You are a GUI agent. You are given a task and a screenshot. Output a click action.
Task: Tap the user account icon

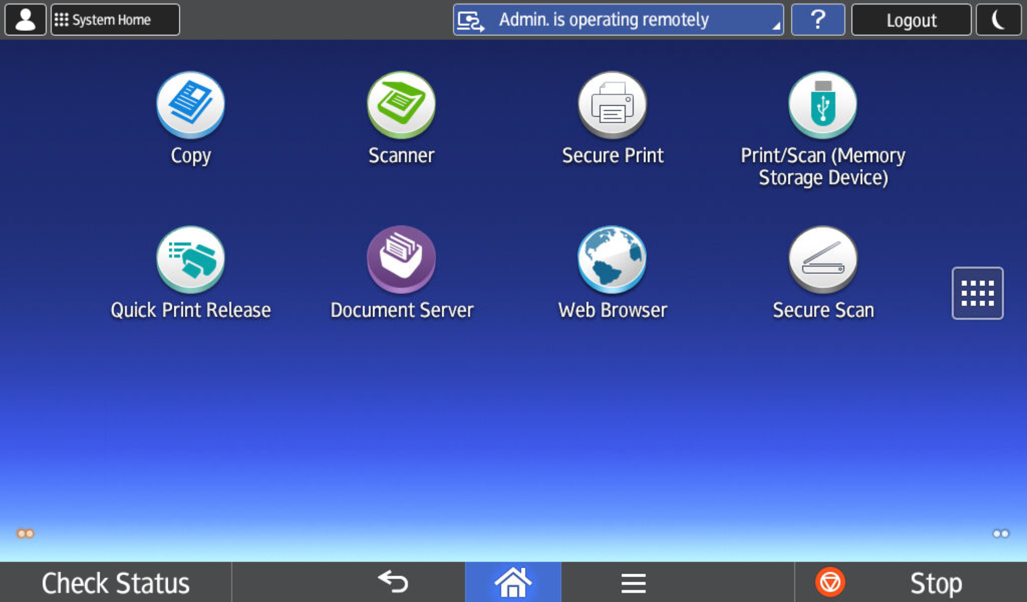pyautogui.click(x=25, y=19)
